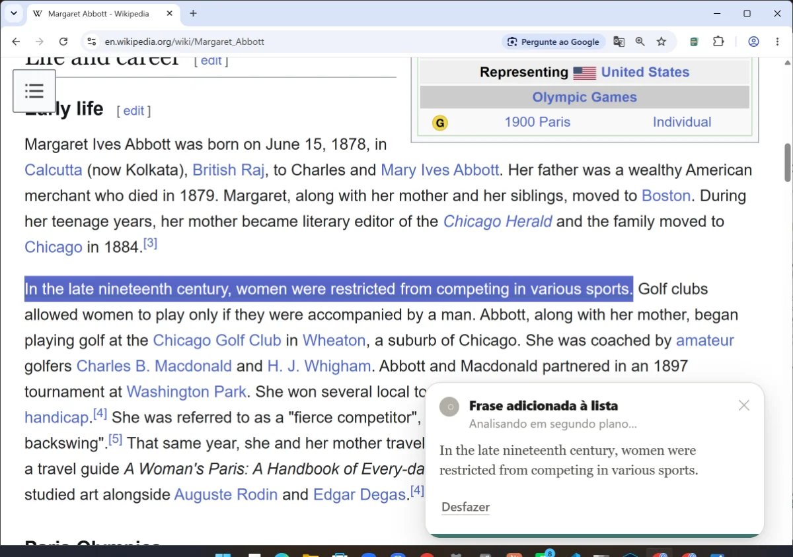Open the Charles B. Macdonald link

click(154, 366)
